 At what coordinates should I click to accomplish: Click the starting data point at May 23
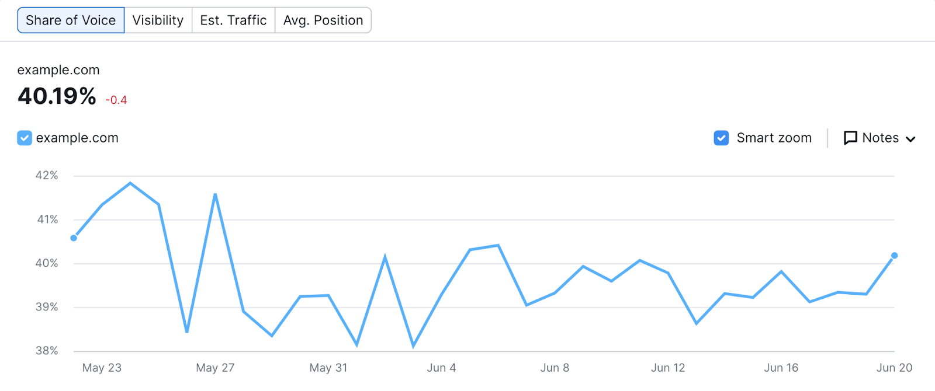pyautogui.click(x=73, y=238)
